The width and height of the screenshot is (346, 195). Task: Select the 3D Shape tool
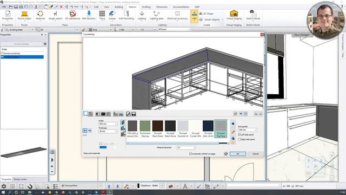pos(206,14)
